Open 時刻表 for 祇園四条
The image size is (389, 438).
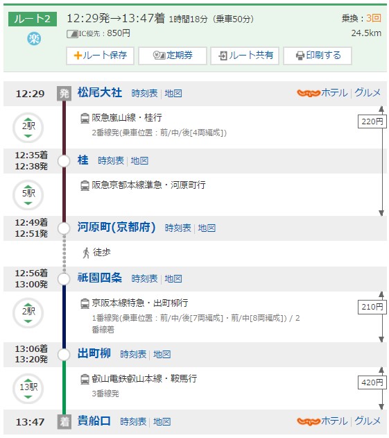144,279
